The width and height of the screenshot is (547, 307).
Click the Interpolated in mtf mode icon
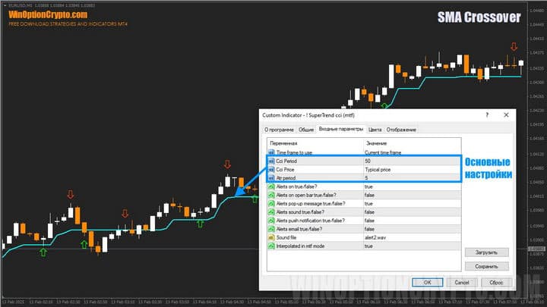(270, 246)
